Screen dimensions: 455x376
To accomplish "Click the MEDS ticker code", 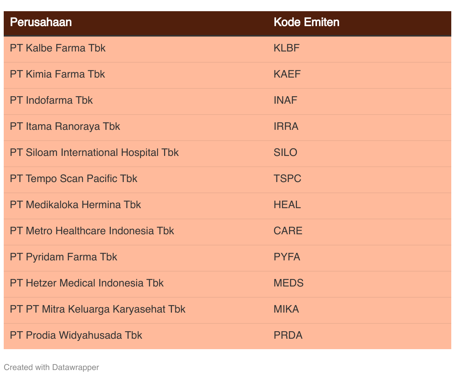I will [288, 283].
